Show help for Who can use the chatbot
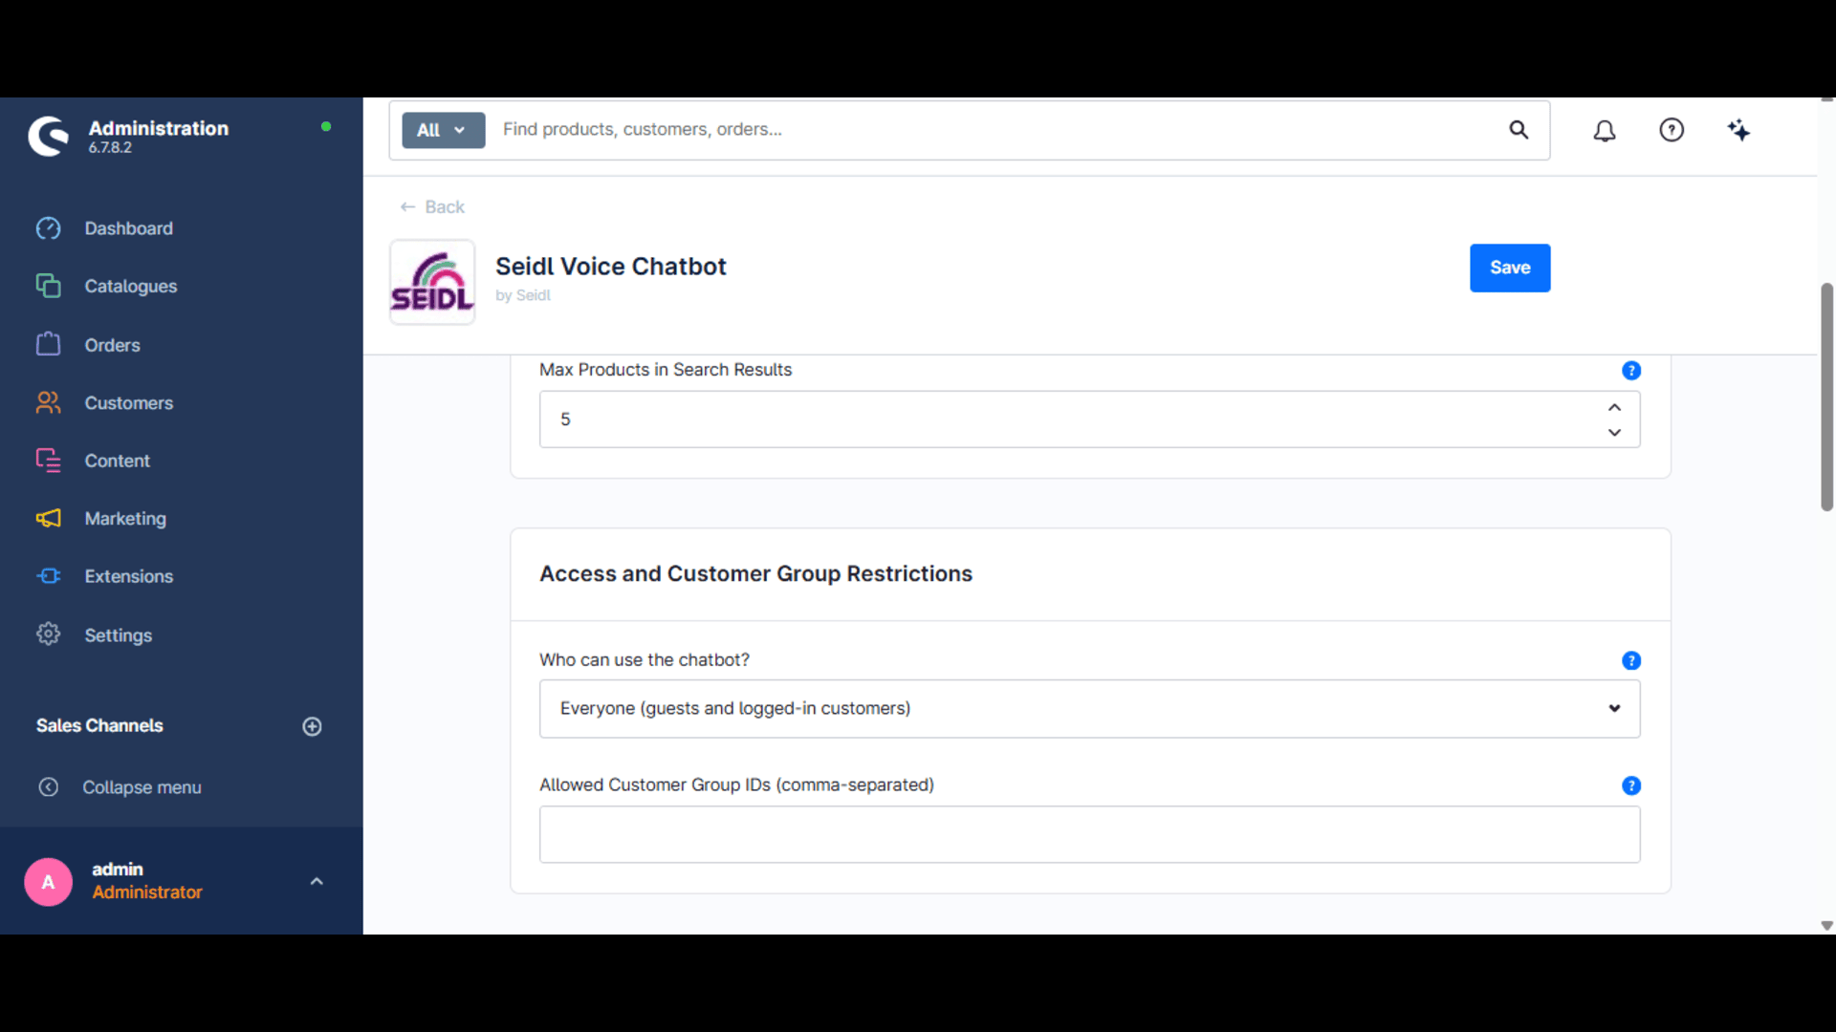Viewport: 1836px width, 1032px height. coord(1631,660)
